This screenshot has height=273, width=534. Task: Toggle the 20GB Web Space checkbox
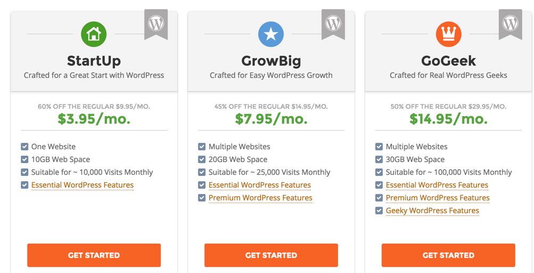tap(202, 159)
